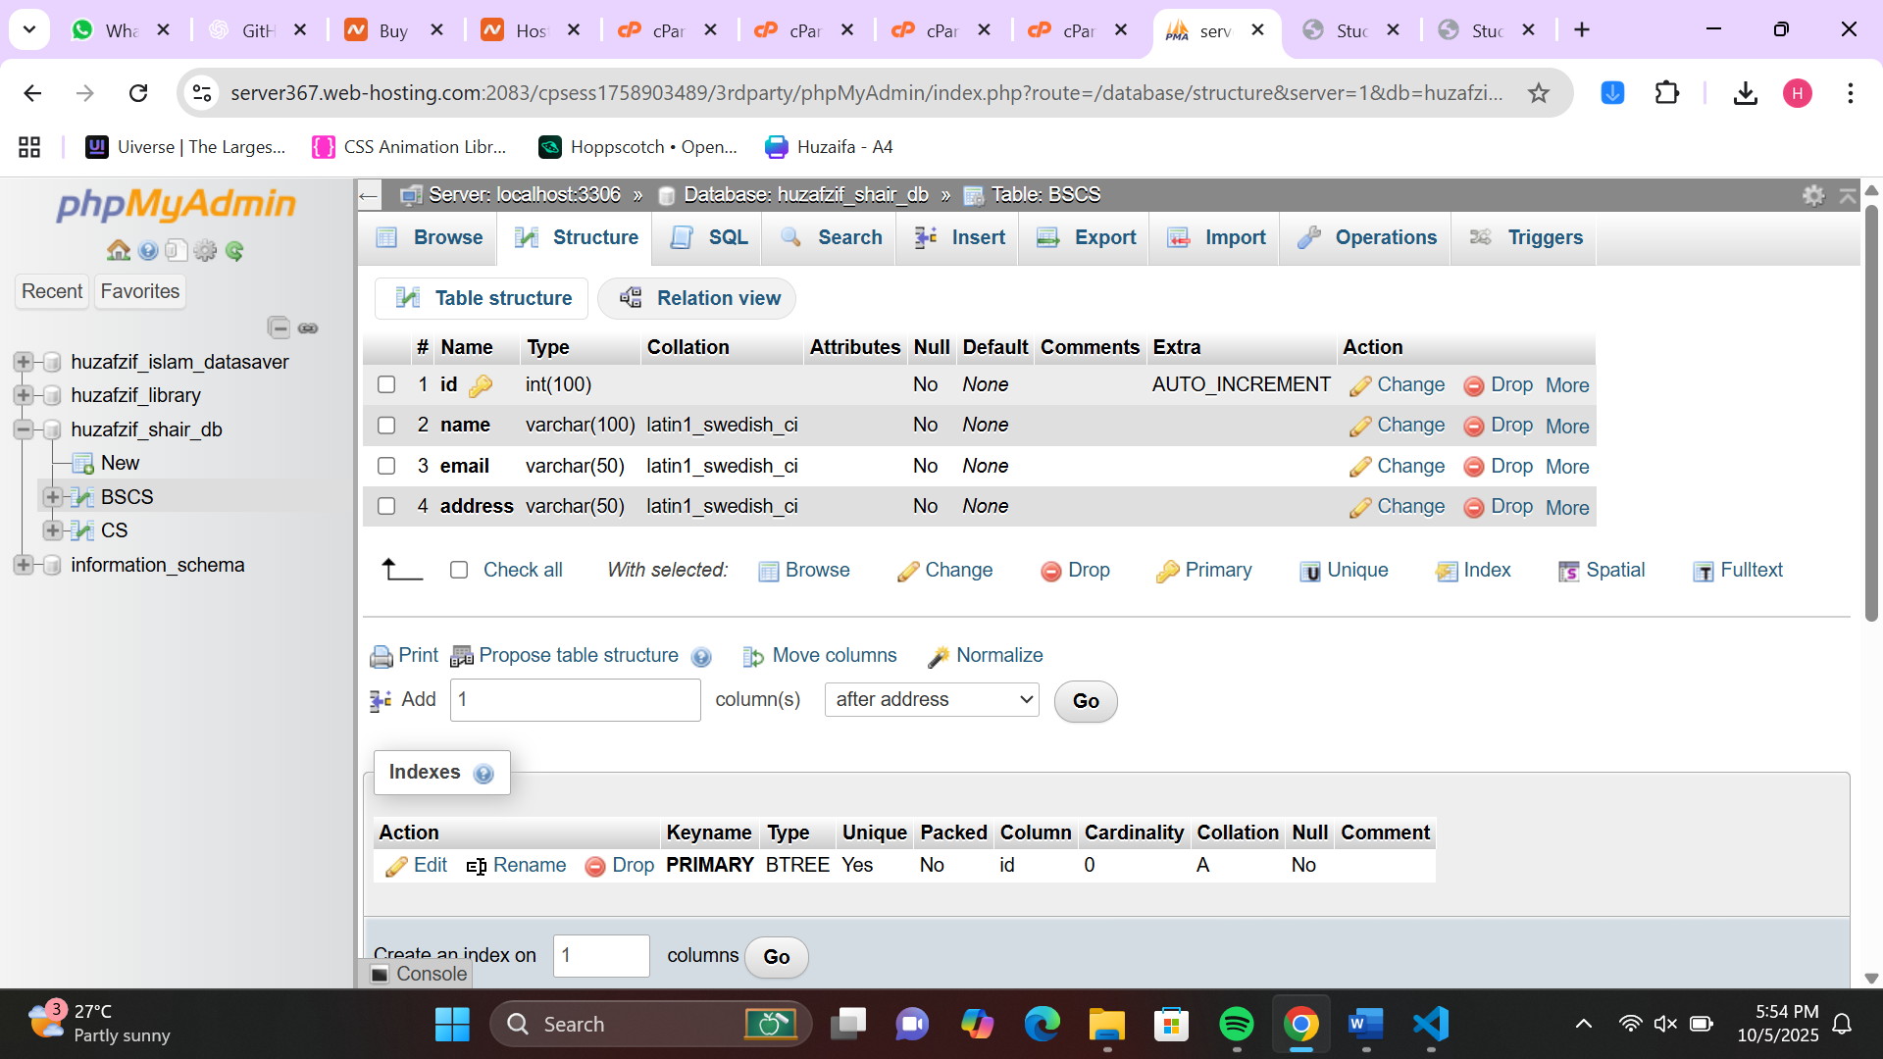Click the Add columns number input field
Image resolution: width=1883 pixels, height=1059 pixels.
[x=575, y=700]
